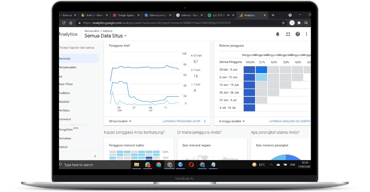Open the OneDrive cloud tray icon

278,165
